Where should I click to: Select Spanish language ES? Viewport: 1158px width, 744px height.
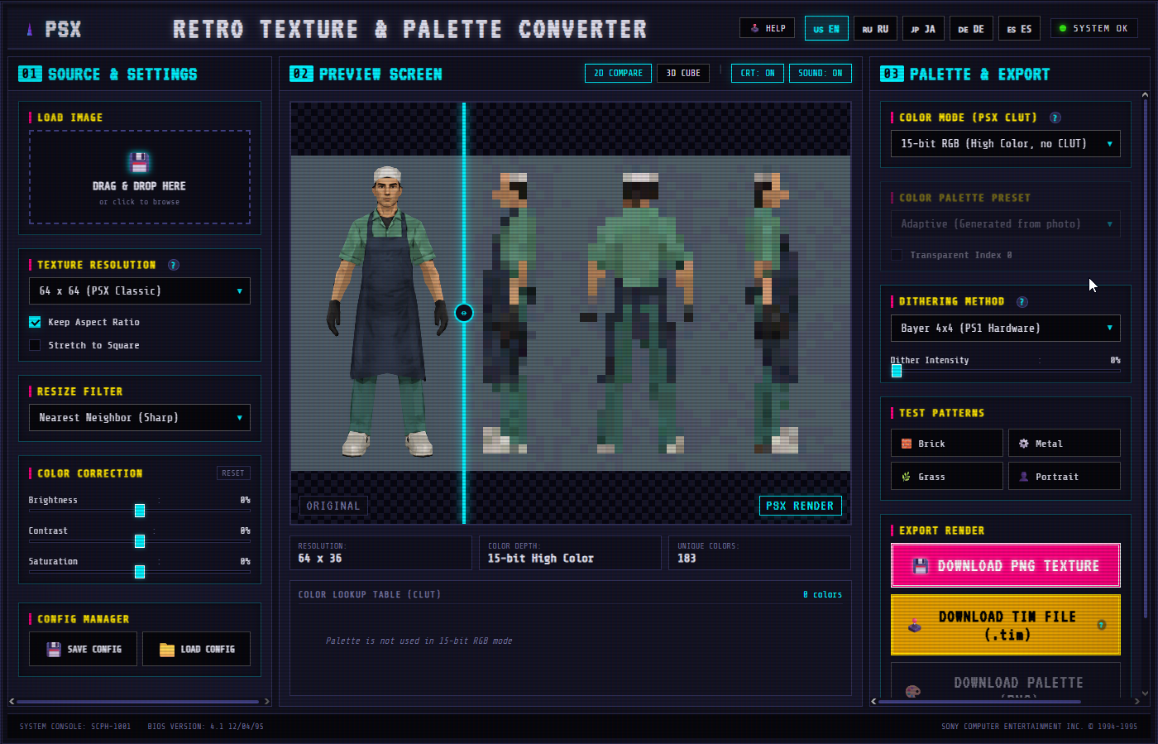click(x=1019, y=29)
